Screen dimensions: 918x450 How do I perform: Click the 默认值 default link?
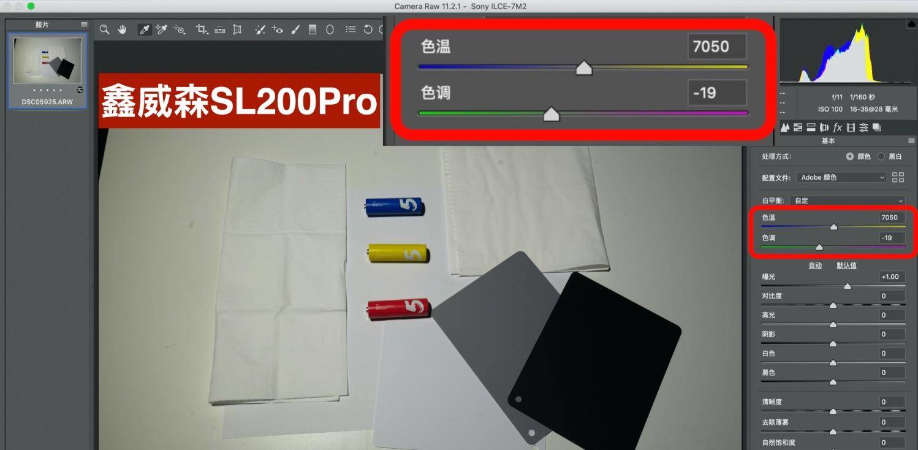(x=847, y=265)
